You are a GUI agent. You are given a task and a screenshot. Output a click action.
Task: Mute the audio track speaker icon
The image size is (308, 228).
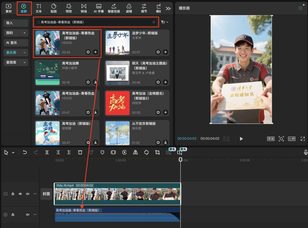[28, 215]
